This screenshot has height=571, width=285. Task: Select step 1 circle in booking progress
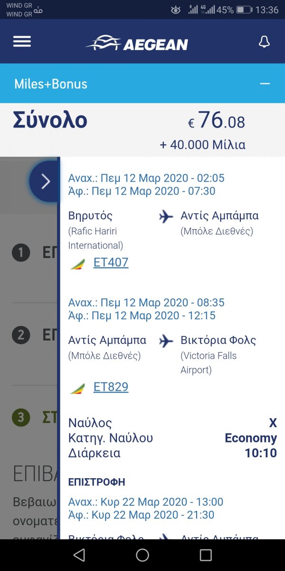tap(21, 253)
